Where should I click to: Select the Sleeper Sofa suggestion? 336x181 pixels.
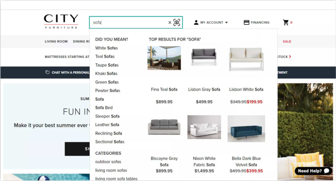(107, 116)
